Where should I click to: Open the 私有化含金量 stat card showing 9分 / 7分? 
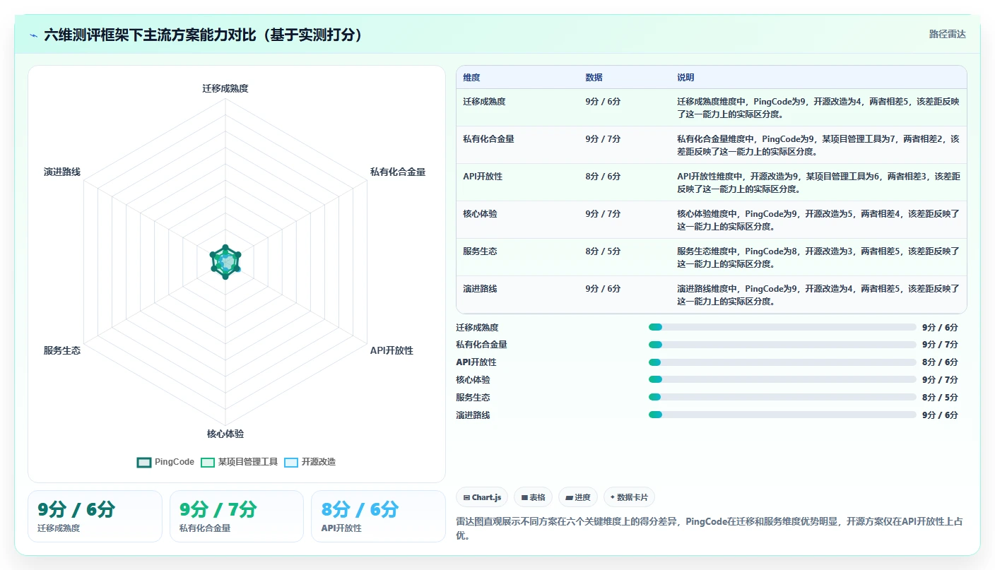237,516
